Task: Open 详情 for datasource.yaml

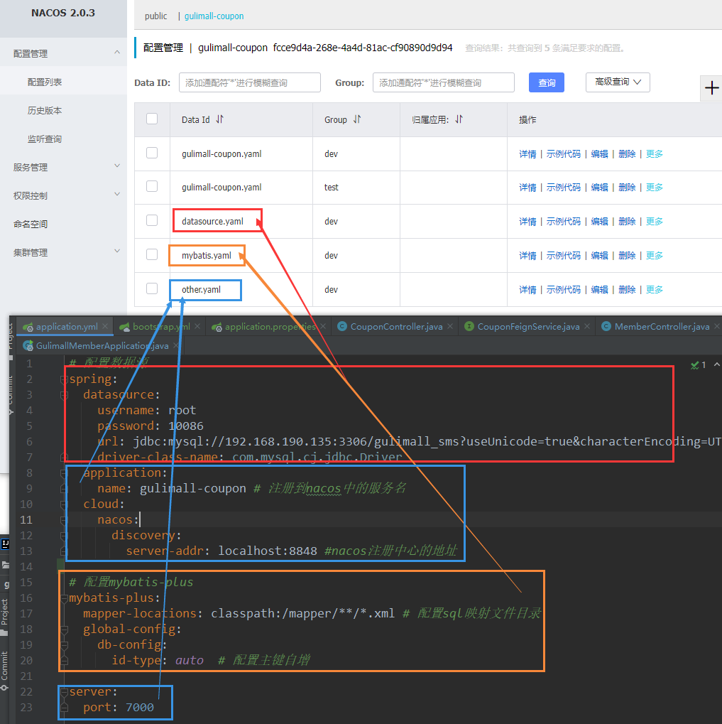Action: pyautogui.click(x=527, y=221)
